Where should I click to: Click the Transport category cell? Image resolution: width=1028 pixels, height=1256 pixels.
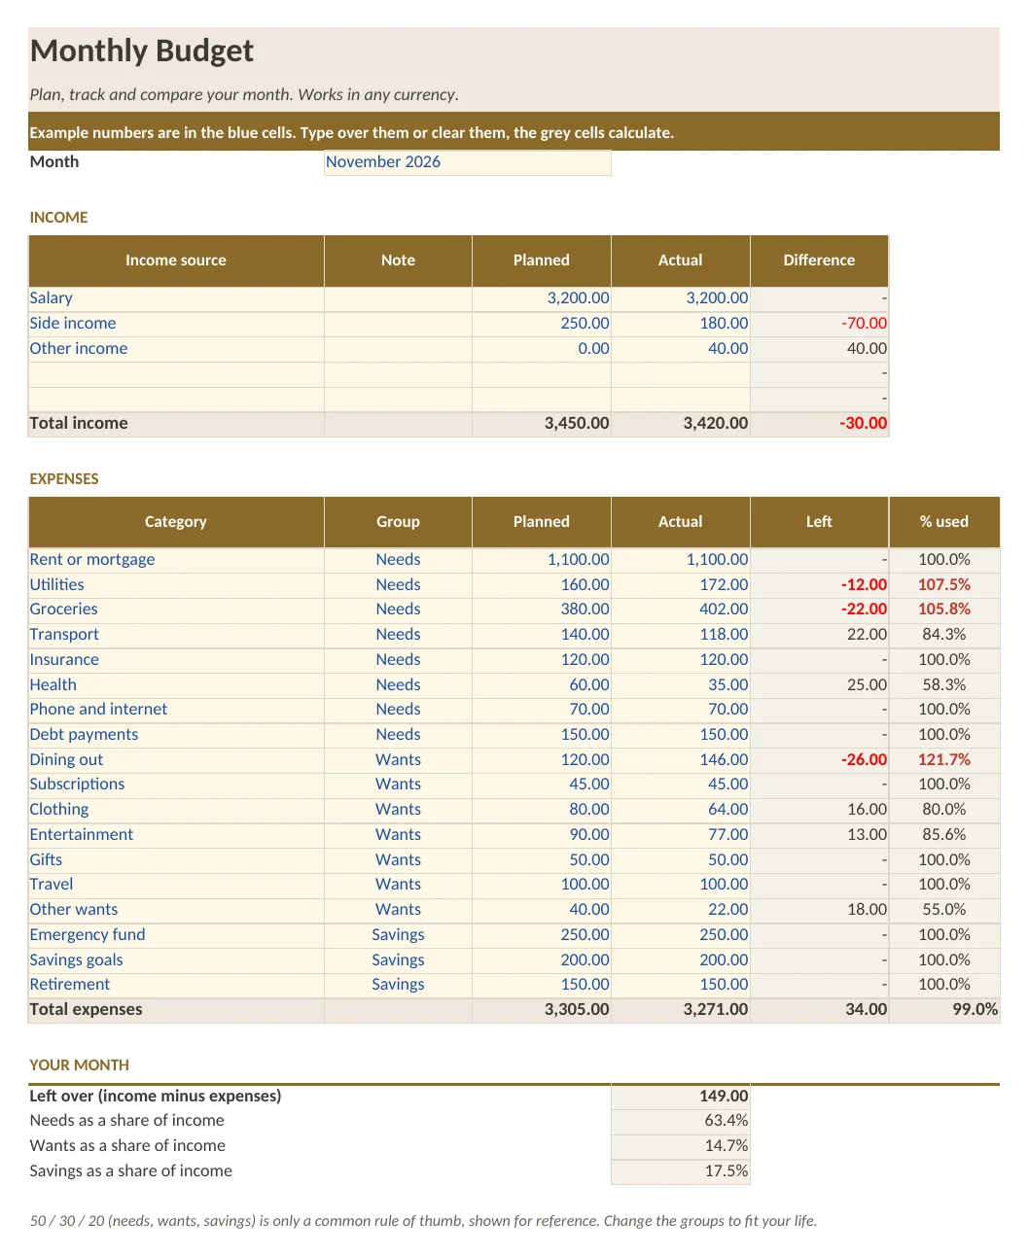(x=176, y=635)
